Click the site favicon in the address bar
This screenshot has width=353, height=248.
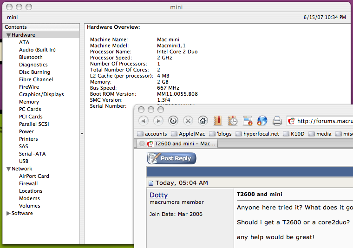291,121
